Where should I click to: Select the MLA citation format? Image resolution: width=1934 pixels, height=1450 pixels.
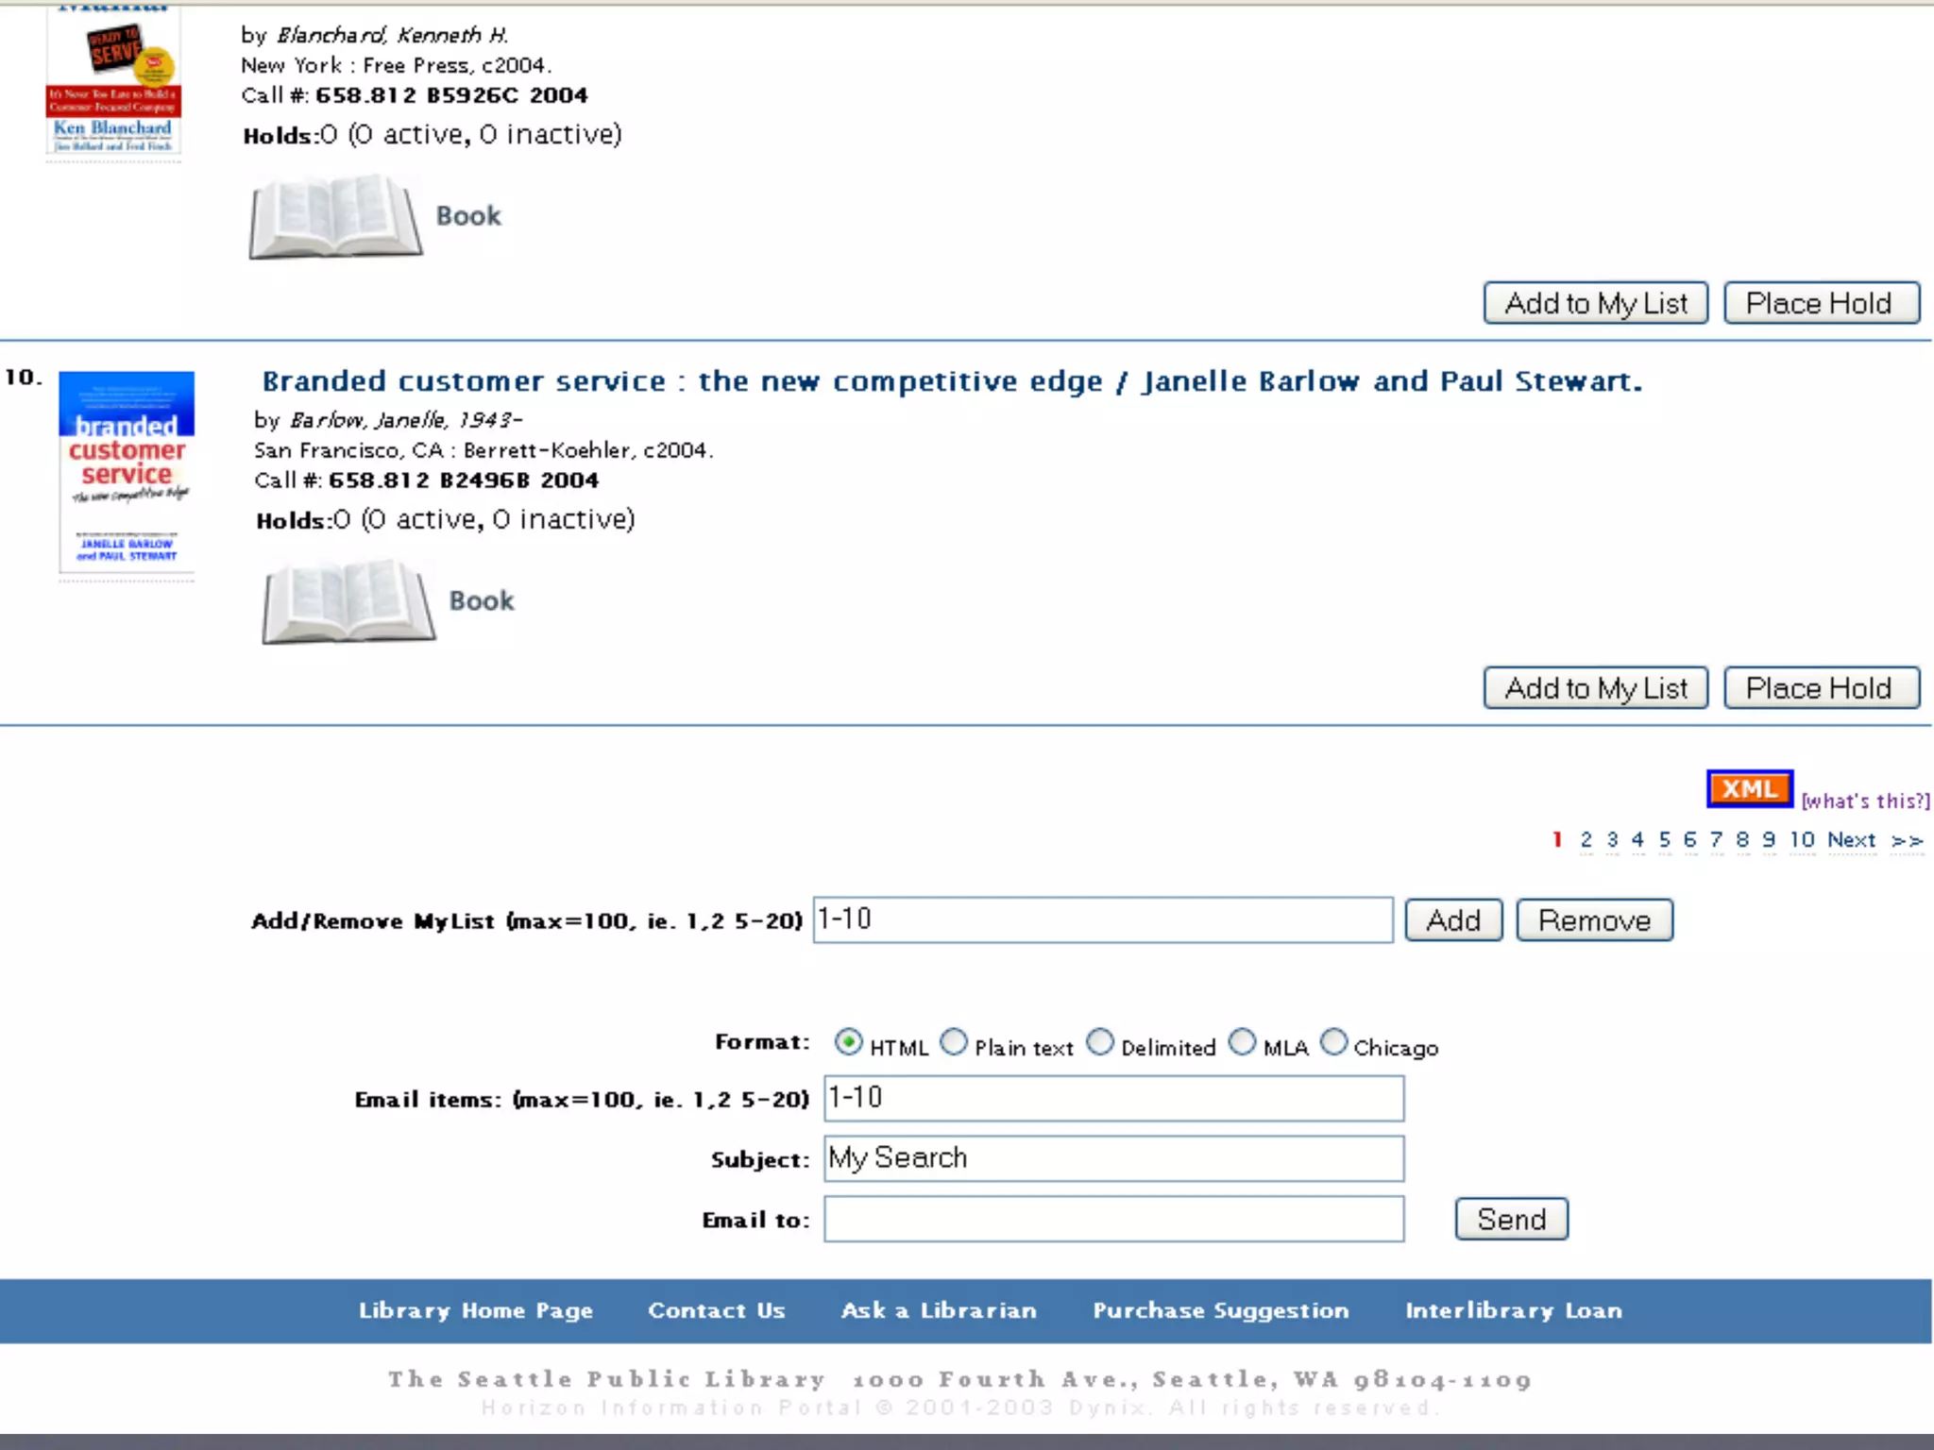tap(1242, 1042)
